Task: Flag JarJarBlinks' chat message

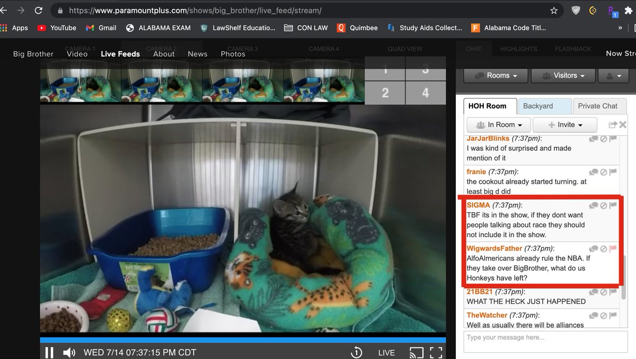Action: pos(613,139)
